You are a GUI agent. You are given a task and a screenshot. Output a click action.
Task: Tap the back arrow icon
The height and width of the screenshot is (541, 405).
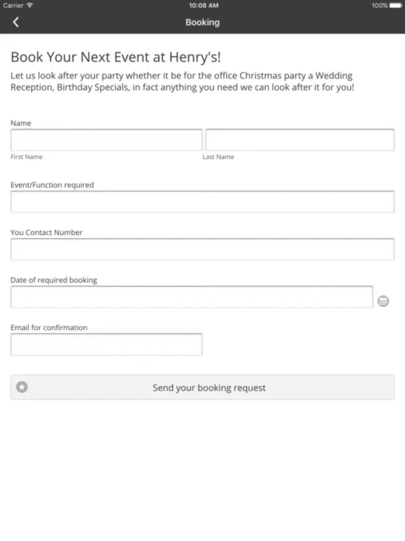point(16,22)
